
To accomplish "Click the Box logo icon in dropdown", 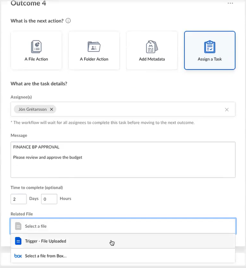I will [x=18, y=256].
